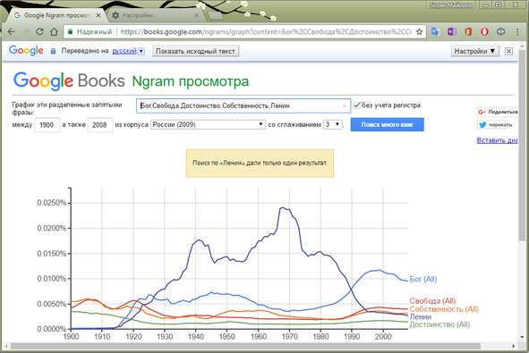The image size is (529, 353).
Task: Click the Google logo in translate bar
Action: [26, 51]
